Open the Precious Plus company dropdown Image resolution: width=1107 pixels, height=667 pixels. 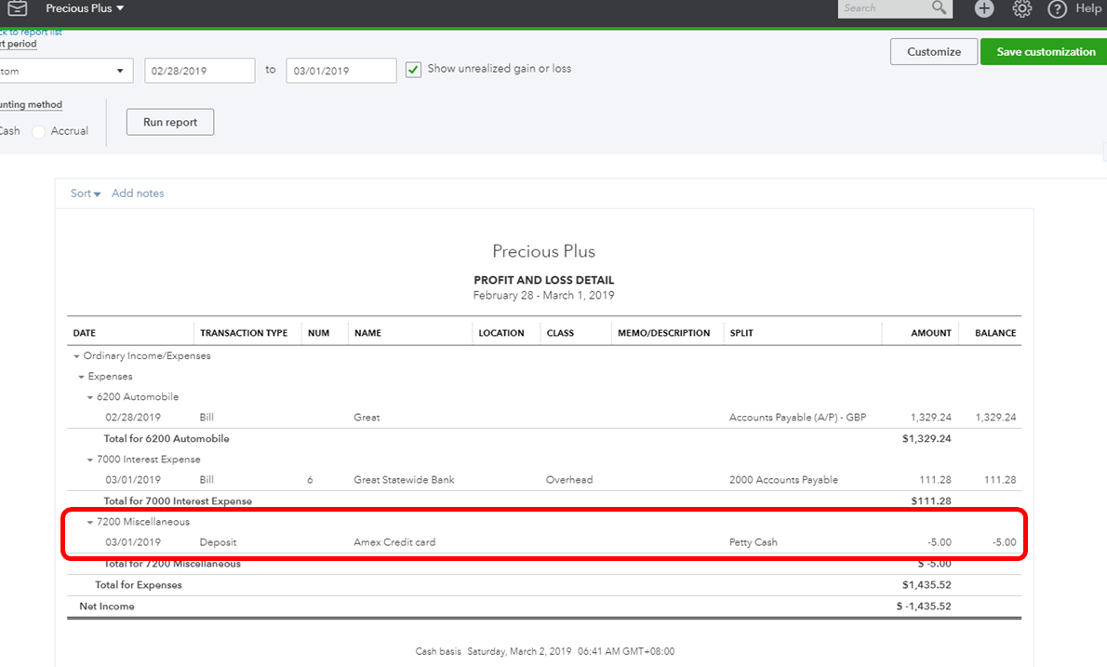85,8
